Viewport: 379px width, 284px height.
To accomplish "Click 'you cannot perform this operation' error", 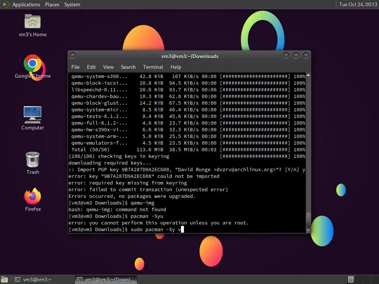I will pyautogui.click(x=158, y=223).
